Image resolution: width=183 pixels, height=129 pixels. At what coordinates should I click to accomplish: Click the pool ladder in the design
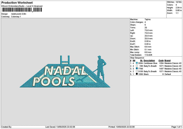(65, 60)
